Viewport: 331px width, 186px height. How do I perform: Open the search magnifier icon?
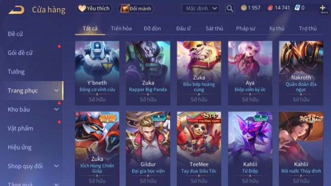coord(230,9)
